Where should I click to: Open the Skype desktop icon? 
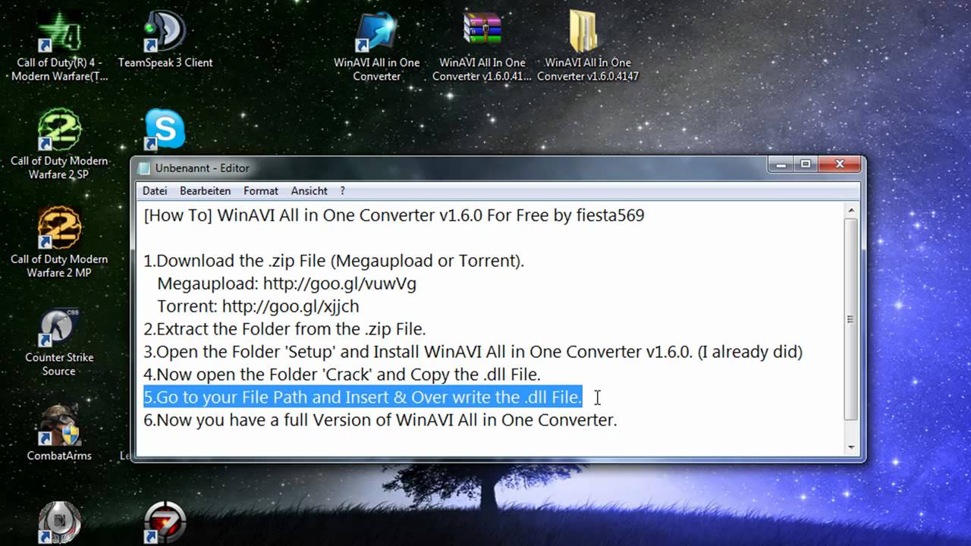click(165, 129)
